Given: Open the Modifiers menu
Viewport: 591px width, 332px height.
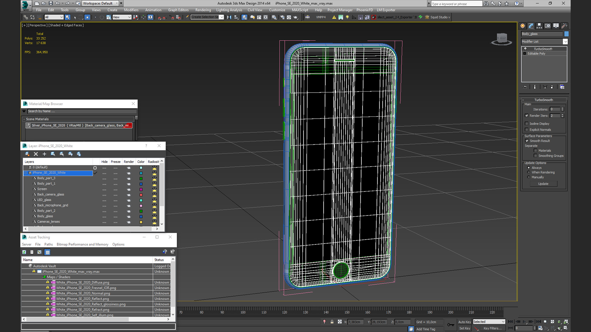Looking at the screenshot, I should pos(131,10).
